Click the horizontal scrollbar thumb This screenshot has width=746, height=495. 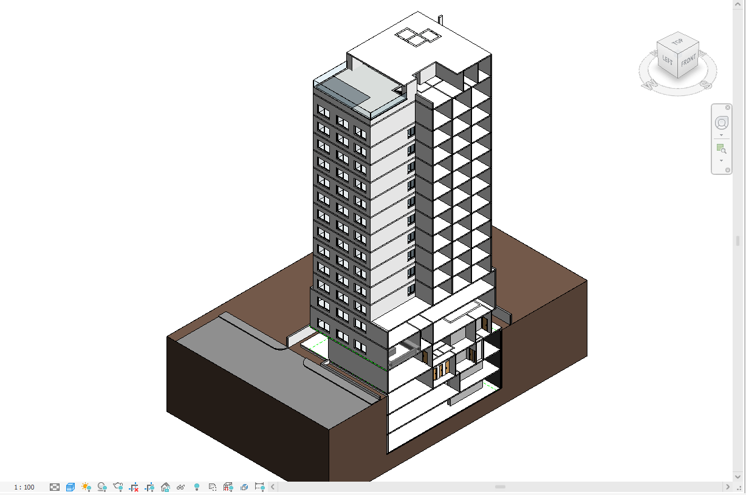click(x=500, y=487)
